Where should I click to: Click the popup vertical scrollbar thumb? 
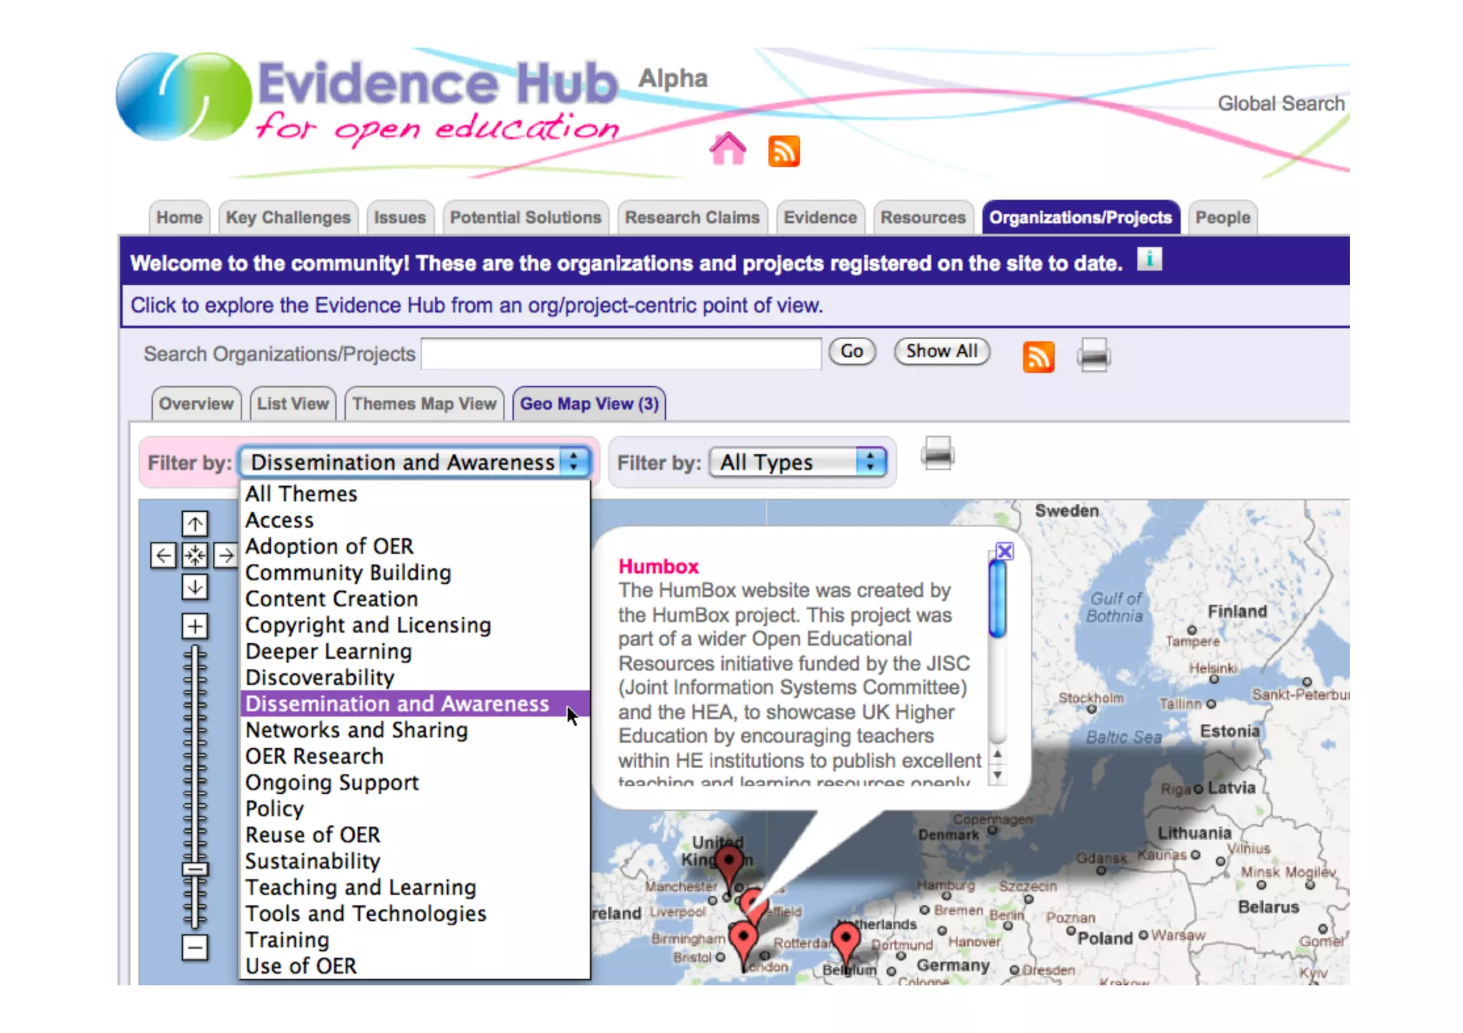(997, 598)
